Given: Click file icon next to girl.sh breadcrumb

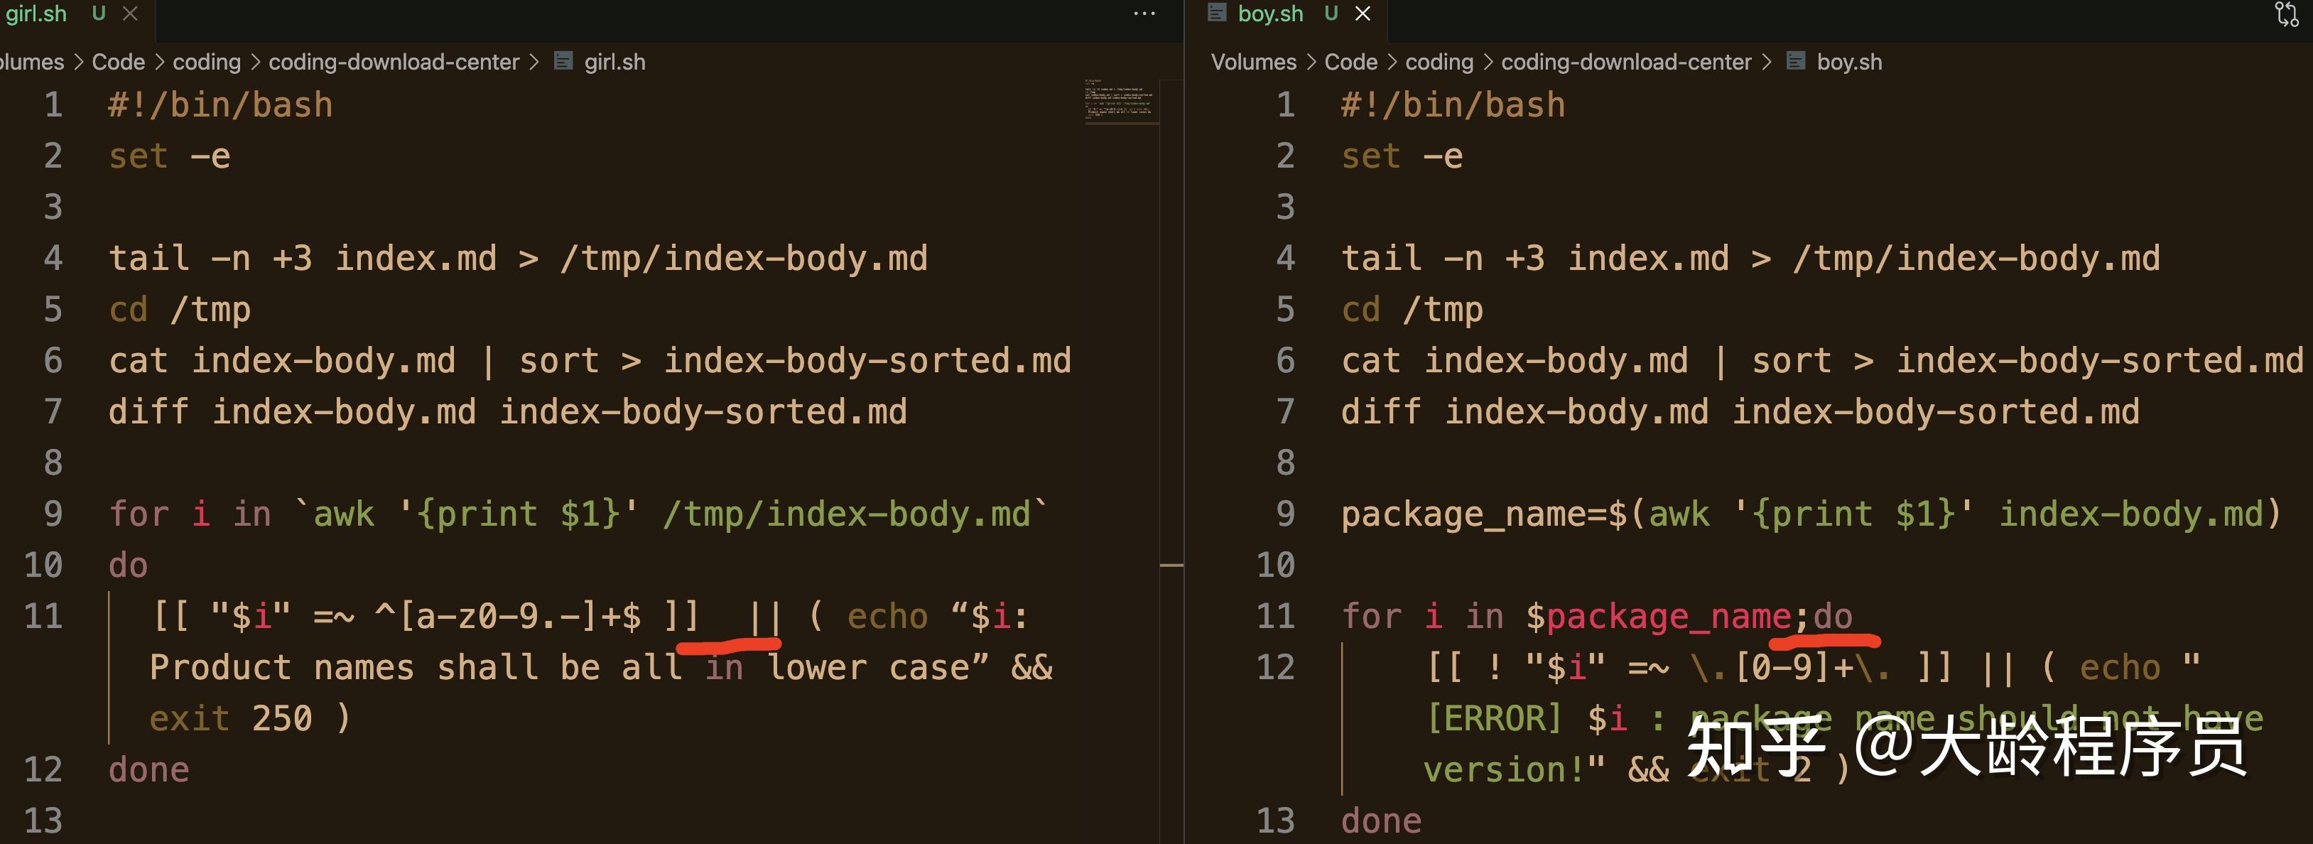Looking at the screenshot, I should coord(563,61).
